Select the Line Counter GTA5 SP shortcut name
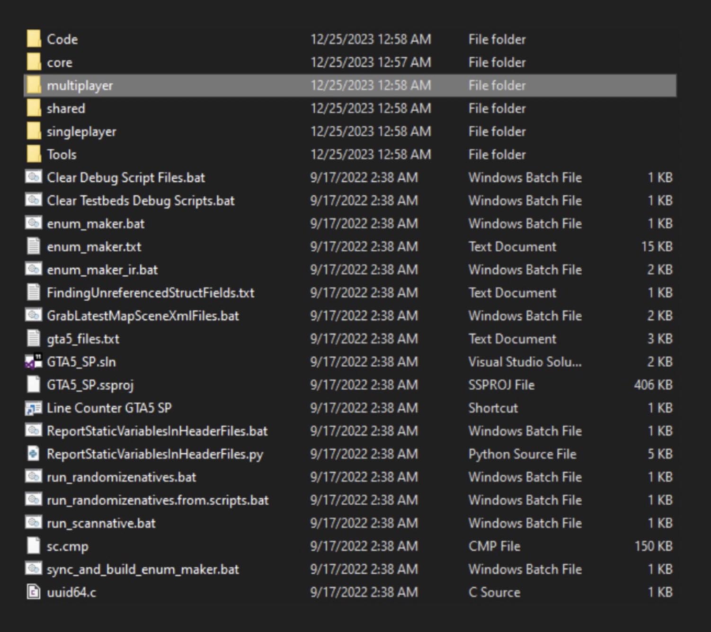Image resolution: width=711 pixels, height=632 pixels. 109,408
